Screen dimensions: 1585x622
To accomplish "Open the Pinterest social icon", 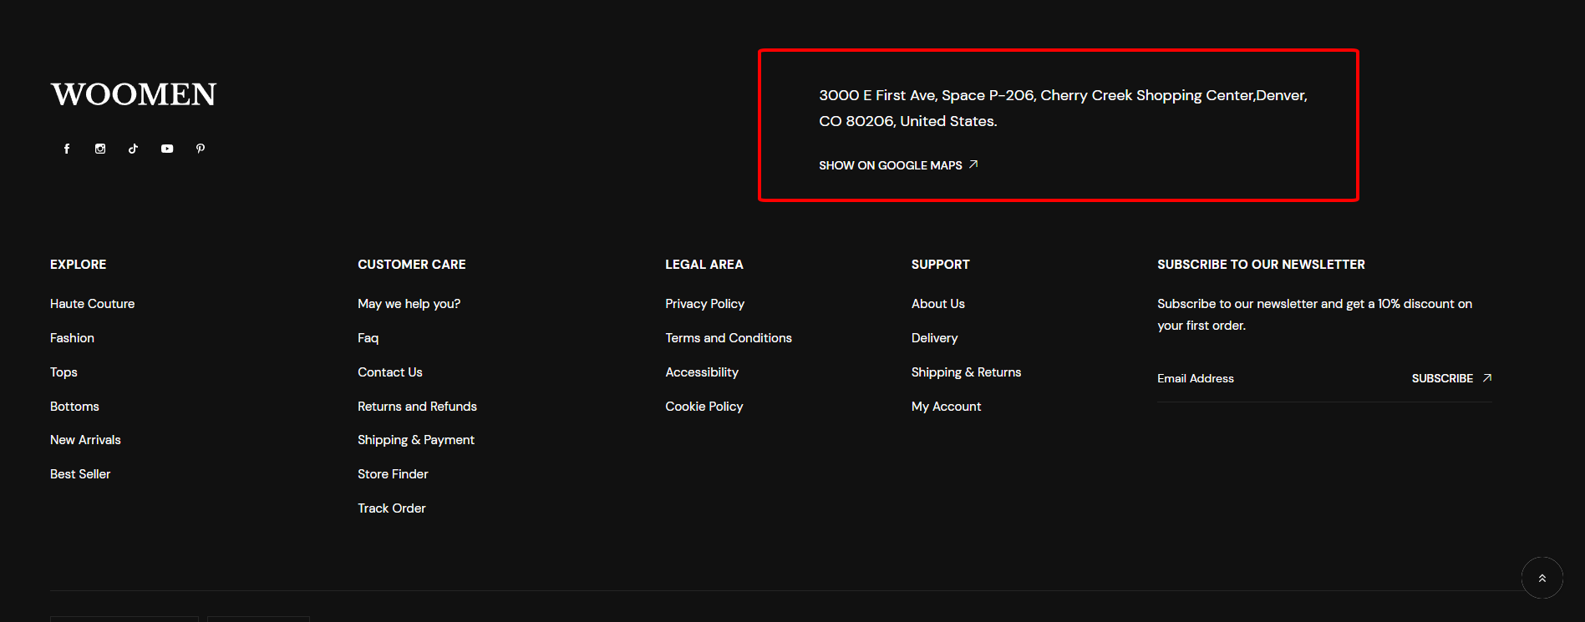I will 201,149.
